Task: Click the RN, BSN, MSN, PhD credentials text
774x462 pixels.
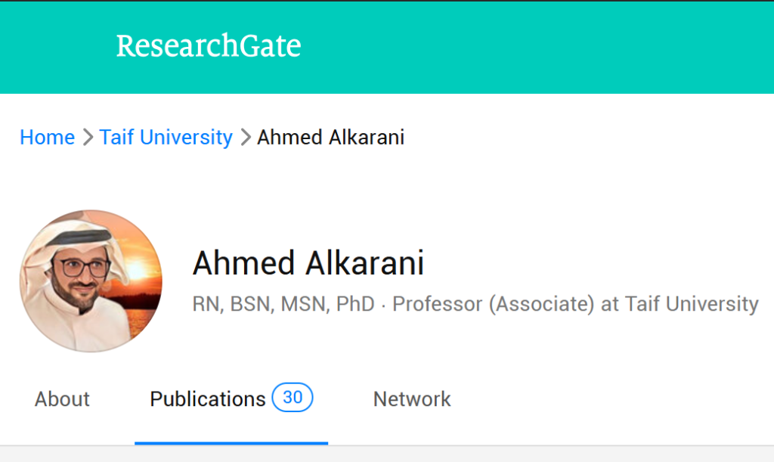Action: [283, 305]
